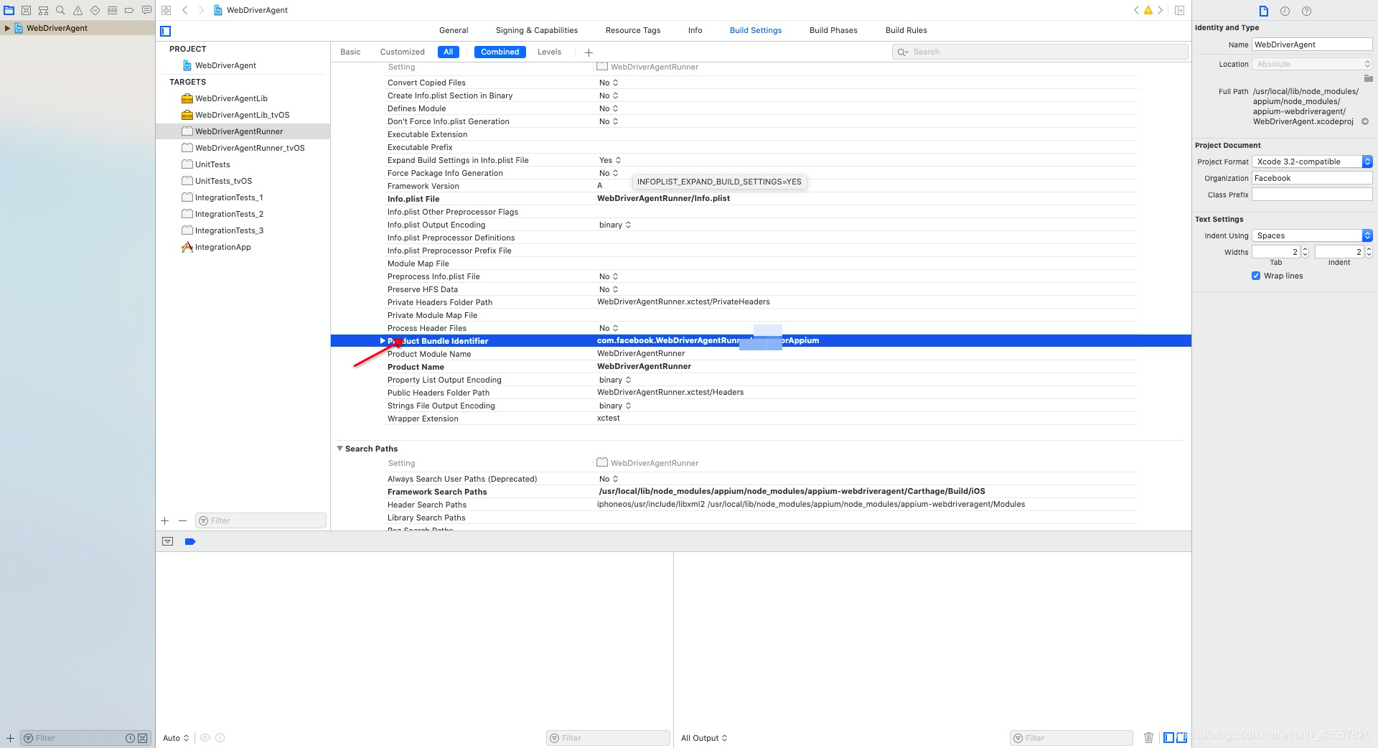
Task: Show the Quick Help inspector
Action: pyautogui.click(x=1306, y=11)
